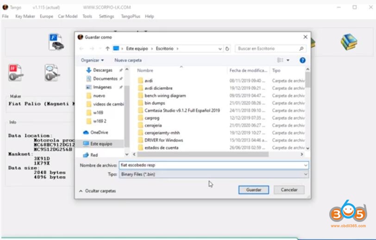Open the dialog help button
Image resolution: width=376 pixels, height=240 pixels.
click(x=302, y=60)
